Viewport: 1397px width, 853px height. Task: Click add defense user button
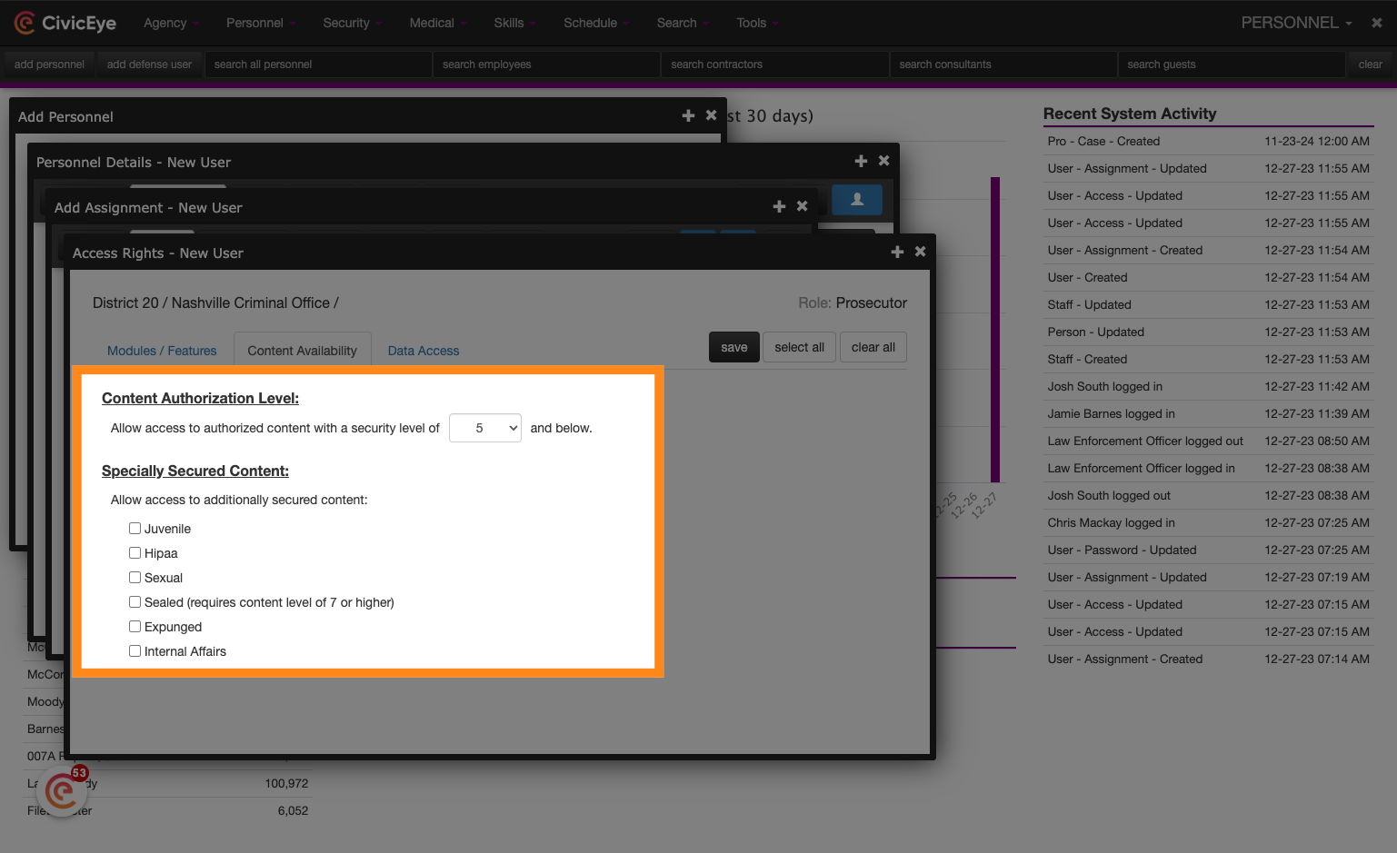pyautogui.click(x=149, y=64)
